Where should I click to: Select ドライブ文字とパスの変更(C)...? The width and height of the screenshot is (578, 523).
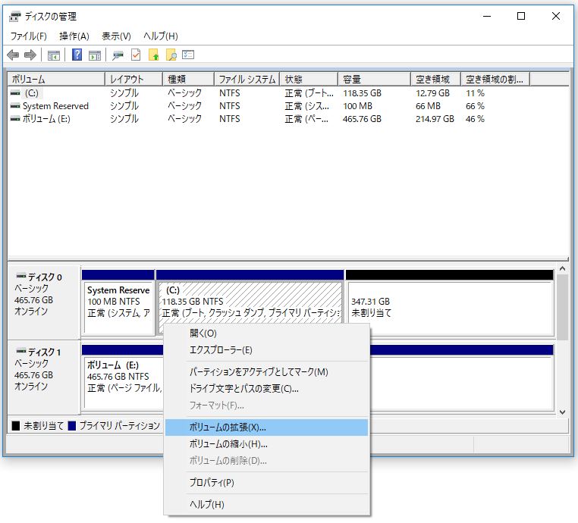tap(266, 389)
